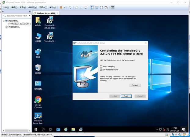Enter full screen mode toolbar icon

tap(101, 8)
